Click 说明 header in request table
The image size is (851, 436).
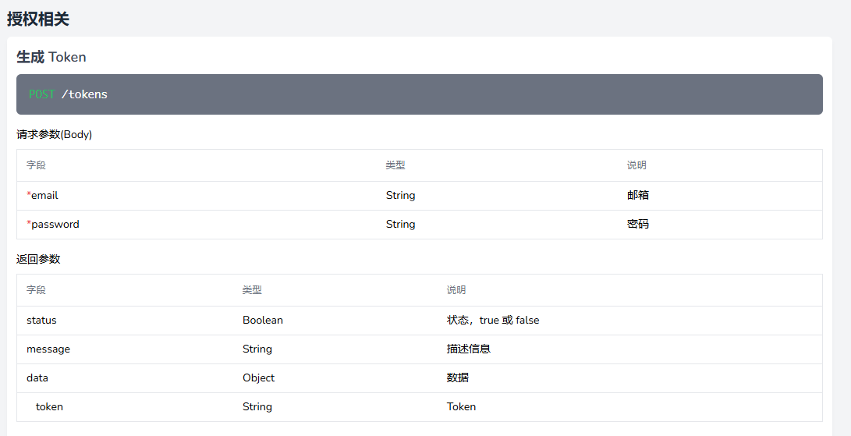(636, 165)
